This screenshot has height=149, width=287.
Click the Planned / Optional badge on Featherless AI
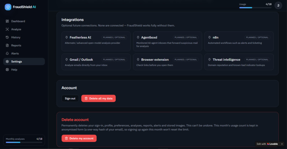click(x=114, y=37)
